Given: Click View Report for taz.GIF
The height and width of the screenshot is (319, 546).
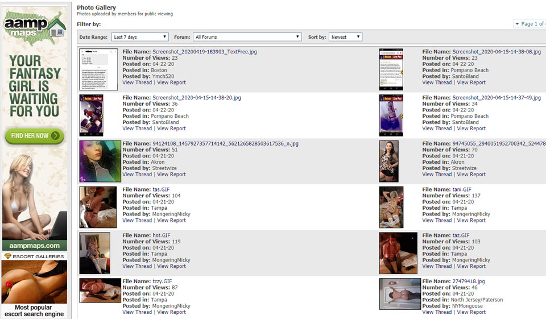Looking at the screenshot, I should point(471,266).
